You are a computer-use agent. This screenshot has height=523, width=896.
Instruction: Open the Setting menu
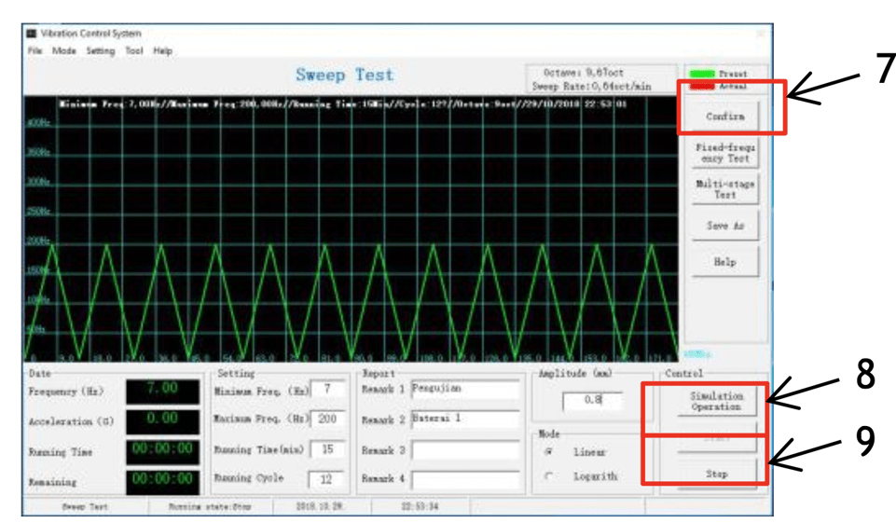coord(101,51)
